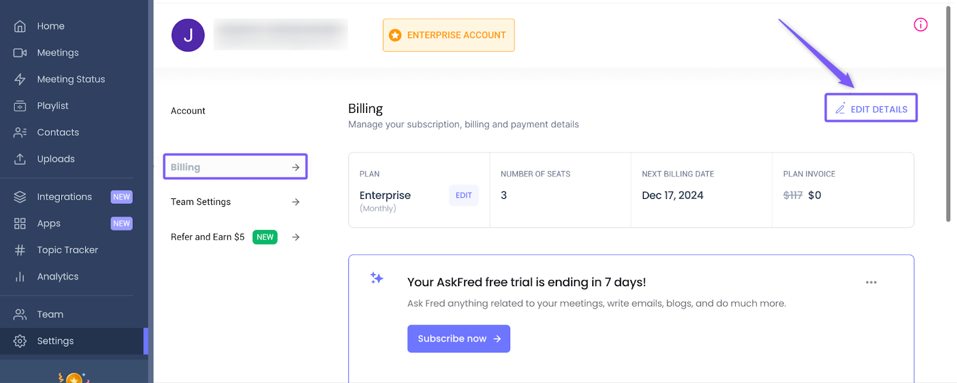Open Playlist via its sidebar icon

click(20, 106)
